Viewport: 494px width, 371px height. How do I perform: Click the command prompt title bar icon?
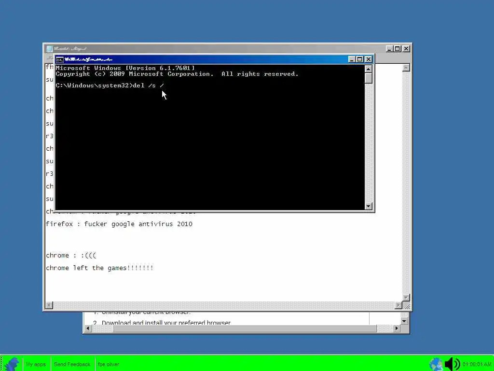(59, 59)
